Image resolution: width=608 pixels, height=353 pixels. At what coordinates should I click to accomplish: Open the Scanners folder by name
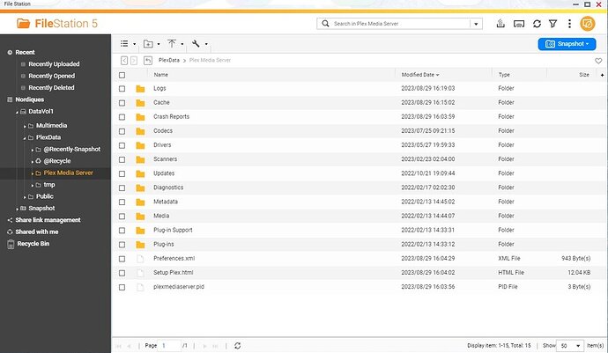tap(165, 159)
